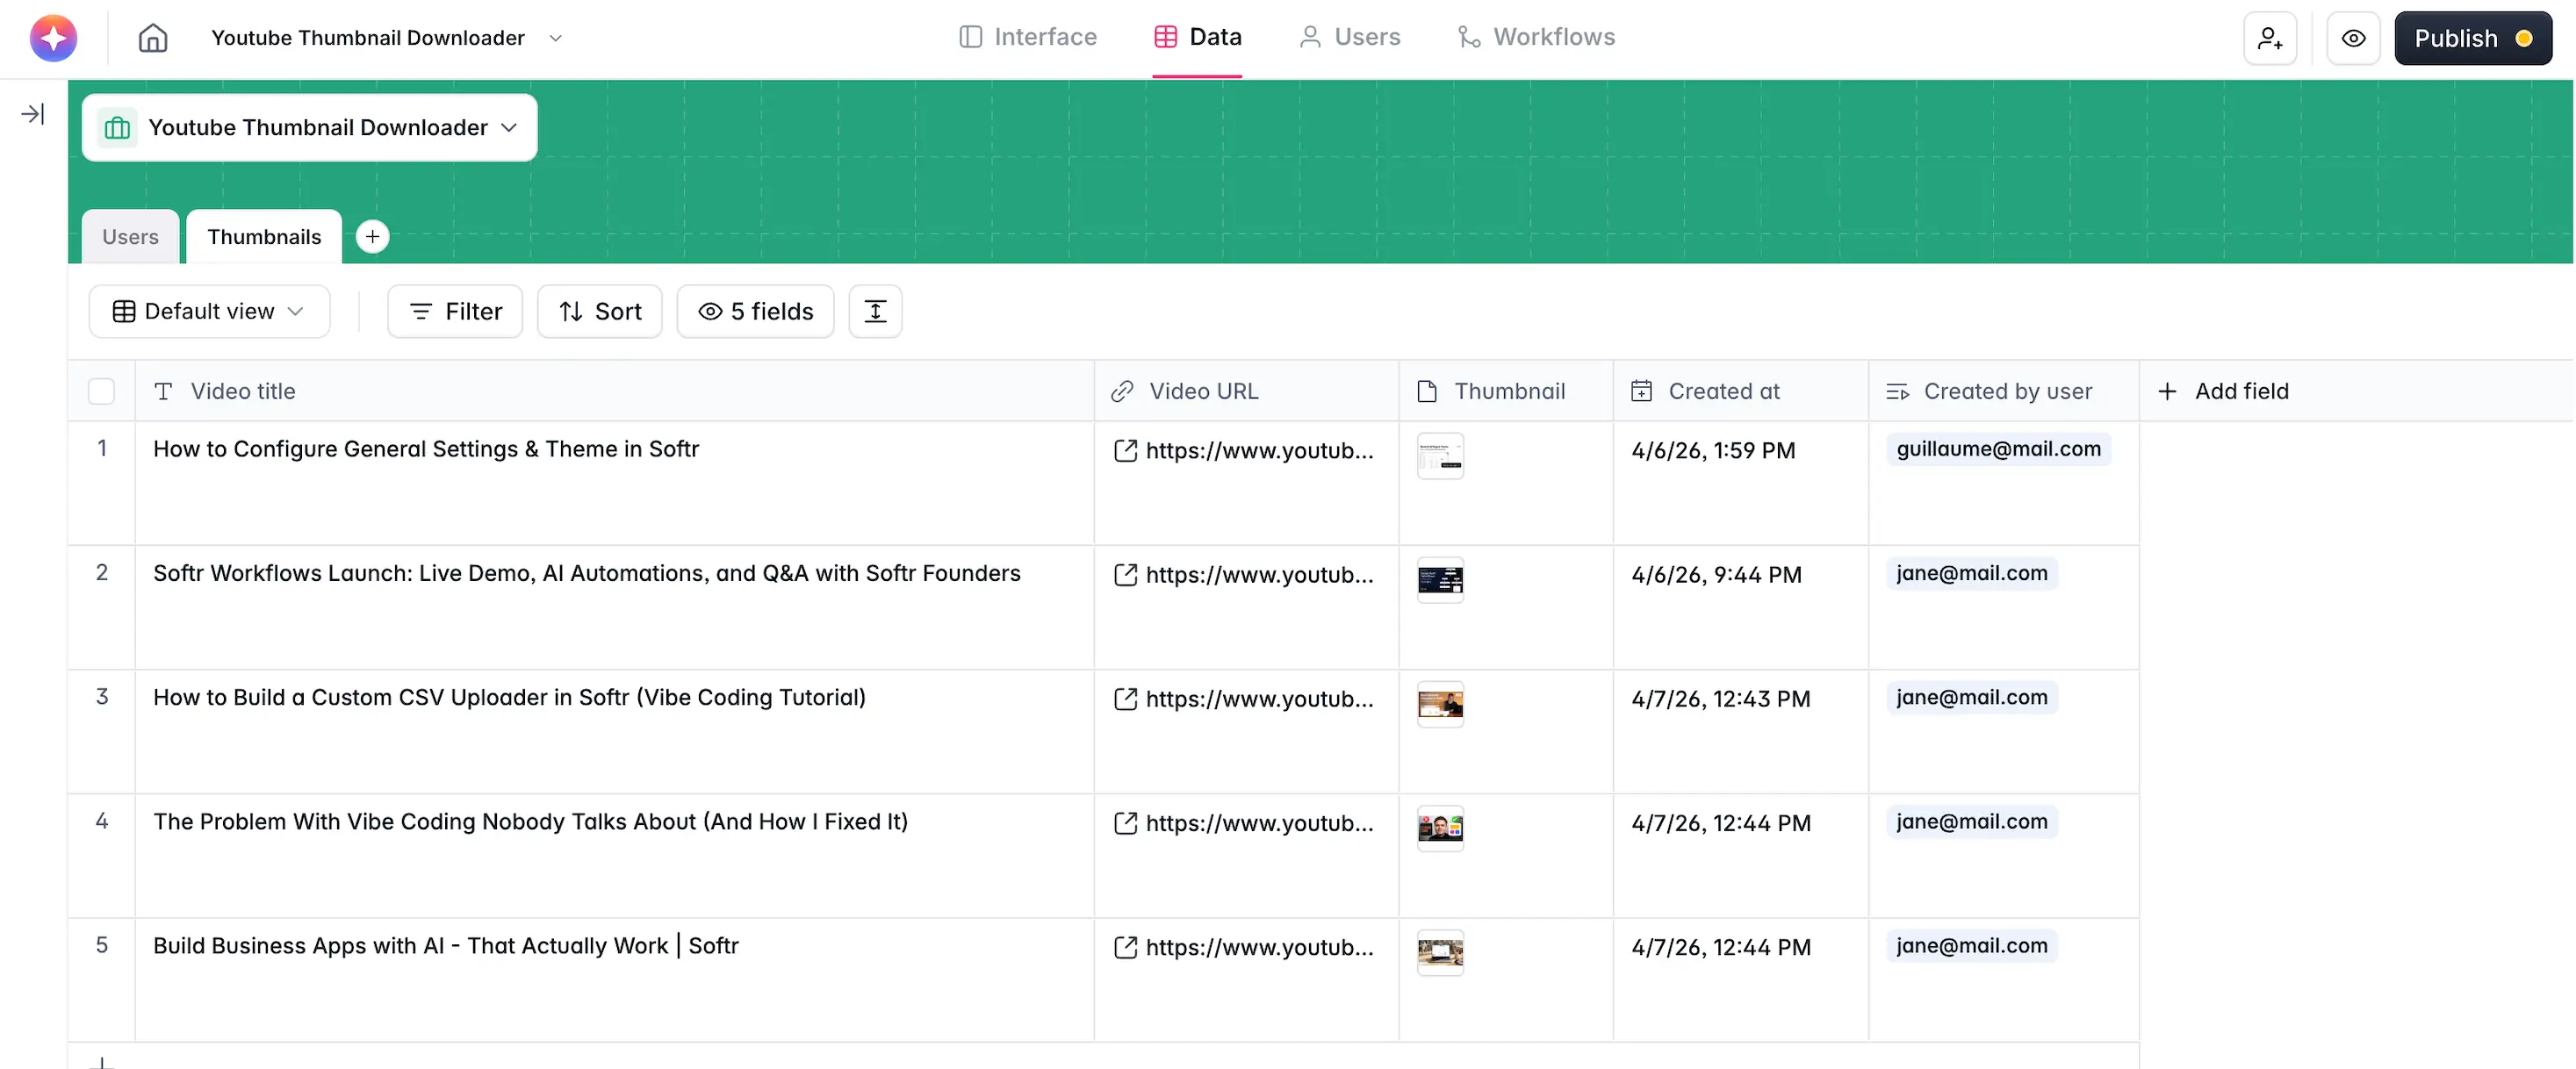Open the thumbnail image in row 4
This screenshot has height=1069, width=2576.
(x=1439, y=827)
